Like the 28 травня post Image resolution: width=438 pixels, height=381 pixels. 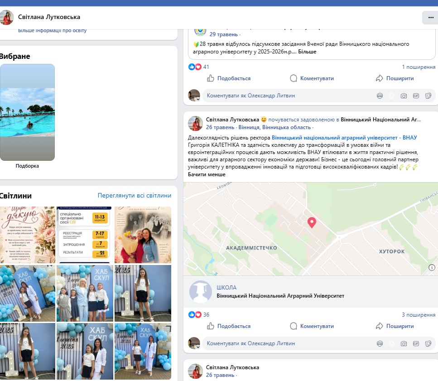pyautogui.click(x=229, y=78)
